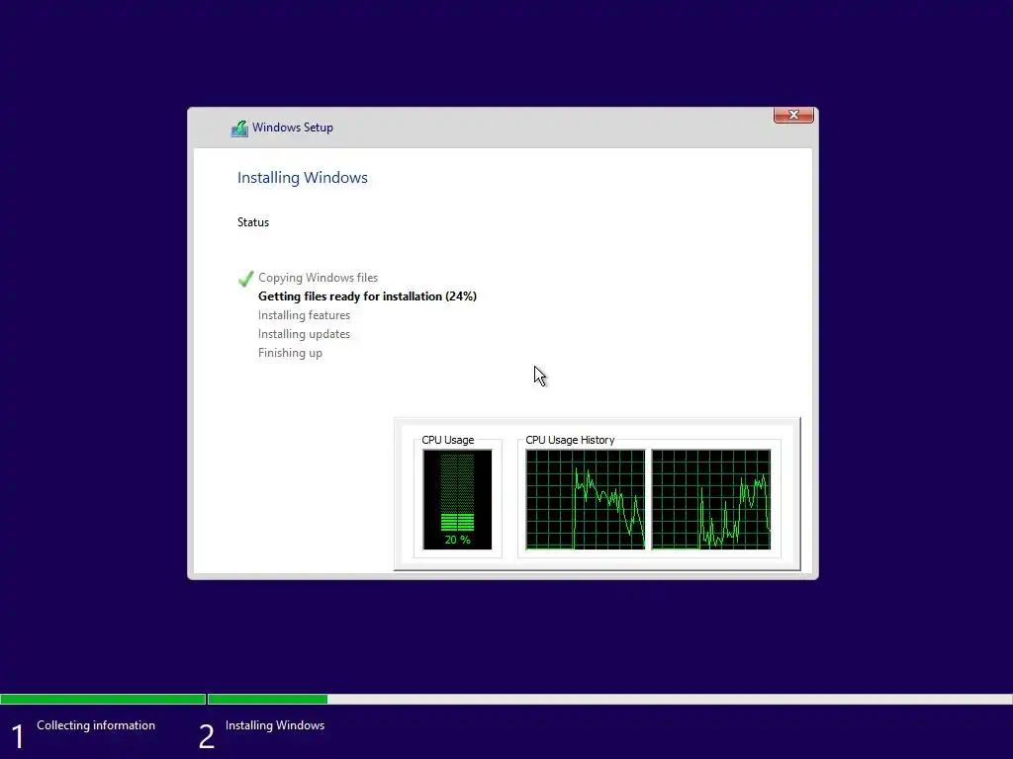Select the 'Copying Windows files' status line
The image size is (1013, 759).
coord(318,278)
